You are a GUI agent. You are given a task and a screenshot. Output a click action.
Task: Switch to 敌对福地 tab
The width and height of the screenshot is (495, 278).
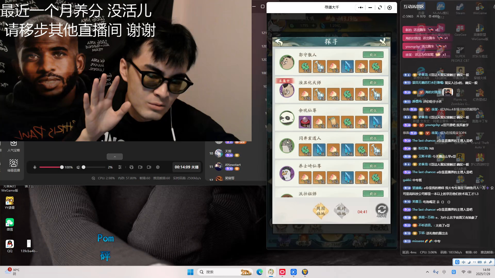click(341, 211)
